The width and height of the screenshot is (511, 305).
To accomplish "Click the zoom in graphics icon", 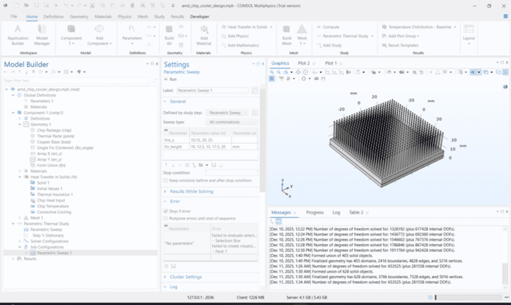I will point(272,72).
